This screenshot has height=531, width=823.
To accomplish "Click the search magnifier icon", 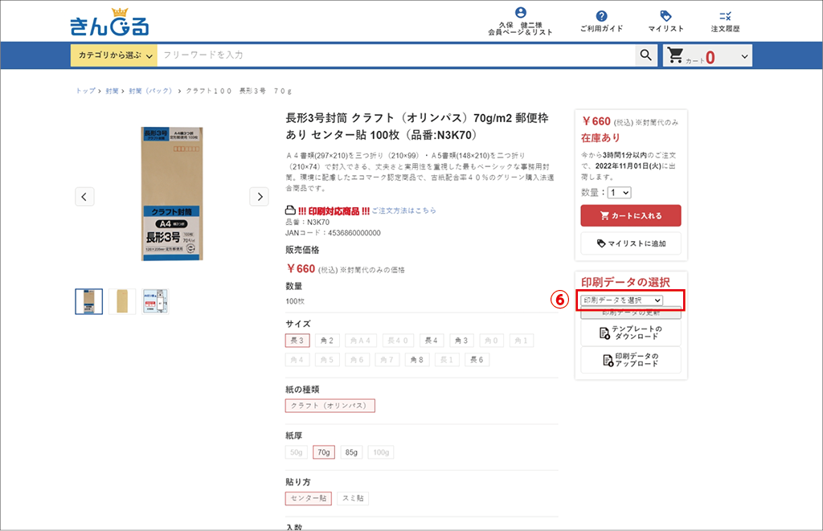I will coord(645,55).
